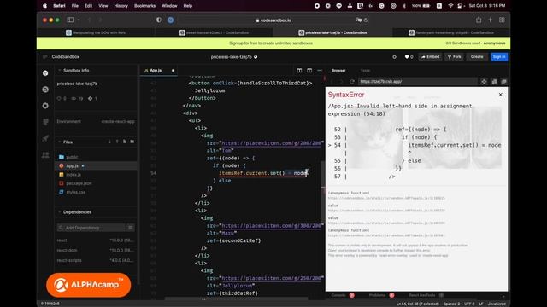Image resolution: width=547 pixels, height=307 pixels.
Task: Collapse the Files section
Action: click(x=60, y=142)
